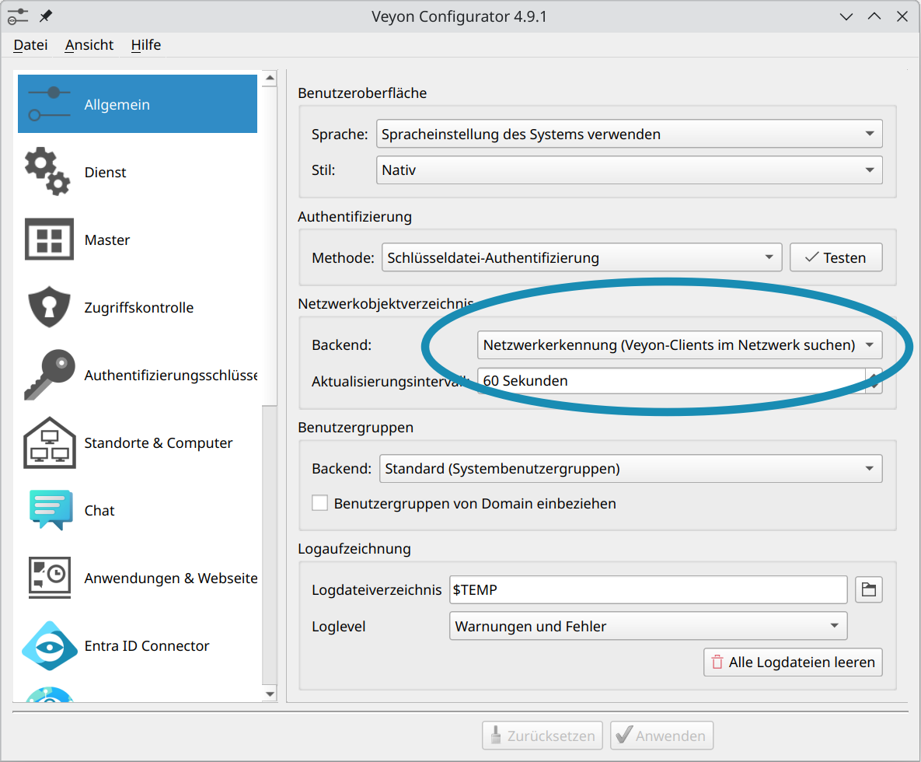
Task: Pin window with titlebar pin icon
Action: [46, 16]
